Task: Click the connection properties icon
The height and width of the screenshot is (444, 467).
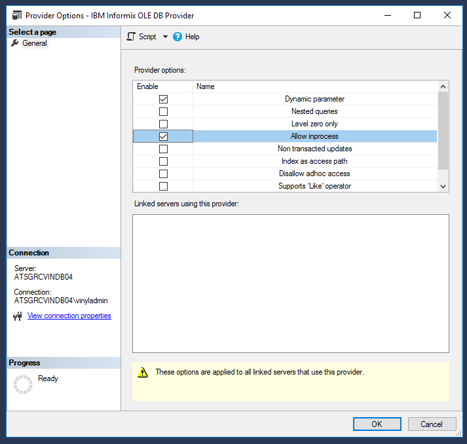Action: pos(18,316)
